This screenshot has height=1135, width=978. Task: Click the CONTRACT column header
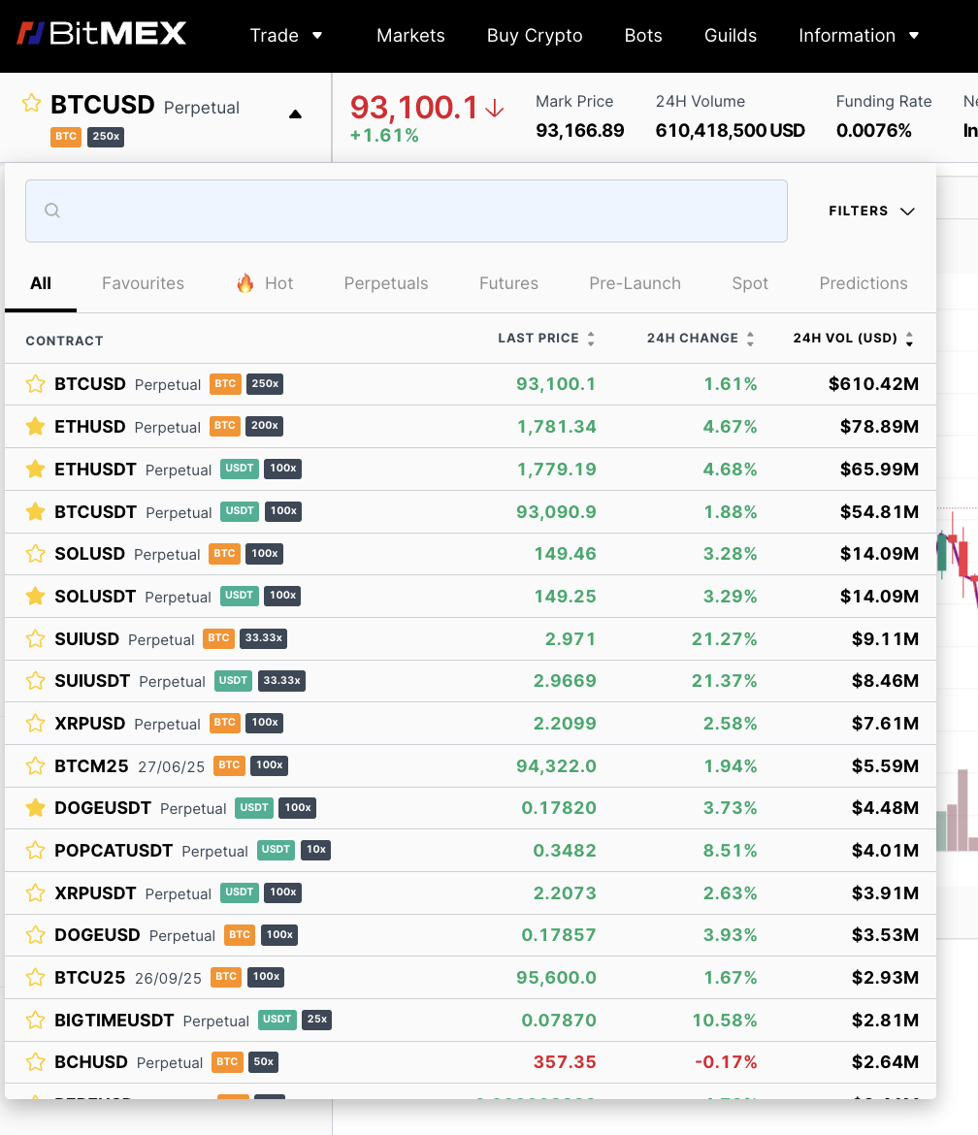pos(64,340)
